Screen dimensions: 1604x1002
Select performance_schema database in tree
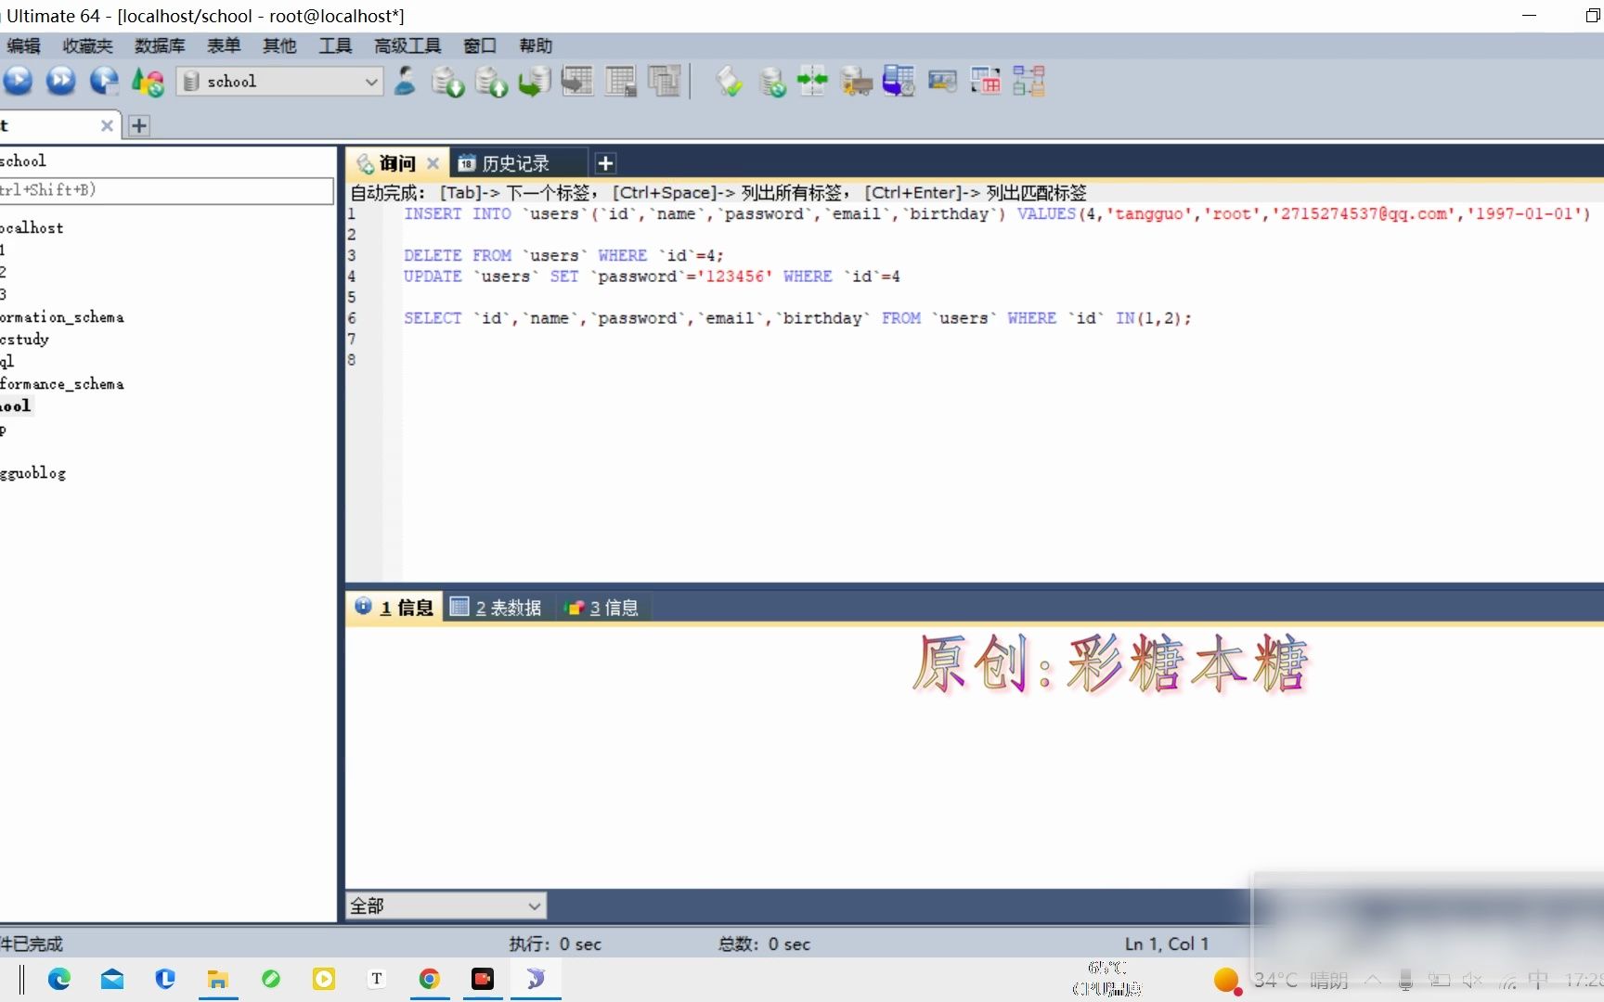tap(61, 383)
